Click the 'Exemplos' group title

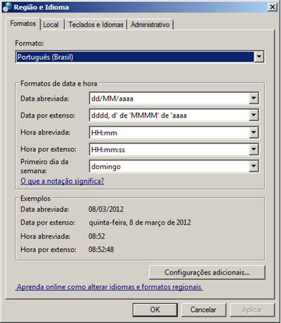35,198
